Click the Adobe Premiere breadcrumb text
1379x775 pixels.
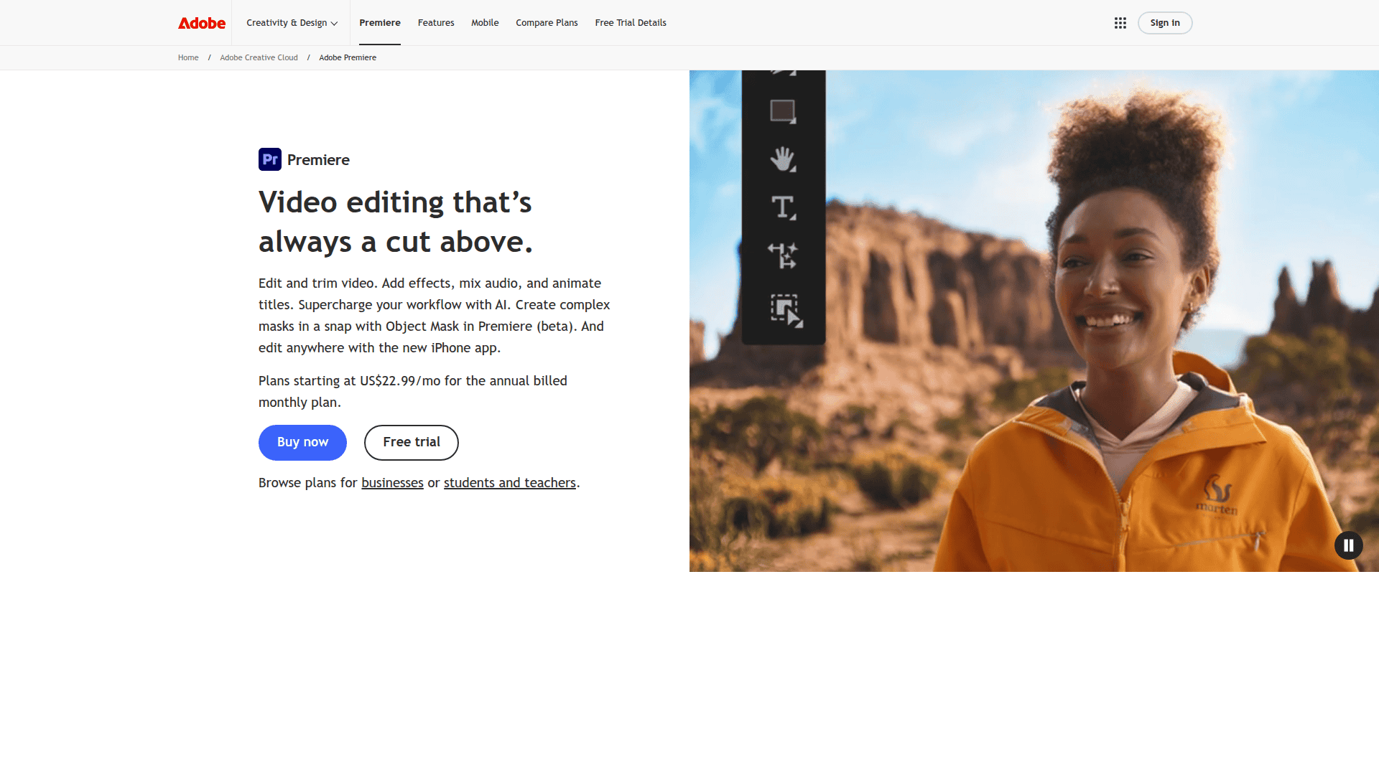point(348,57)
